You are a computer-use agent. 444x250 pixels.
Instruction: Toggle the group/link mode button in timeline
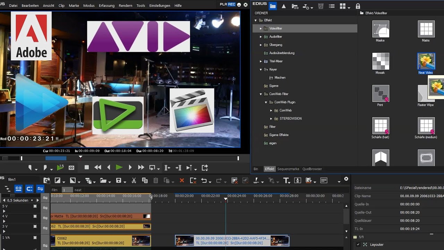click(x=18, y=189)
